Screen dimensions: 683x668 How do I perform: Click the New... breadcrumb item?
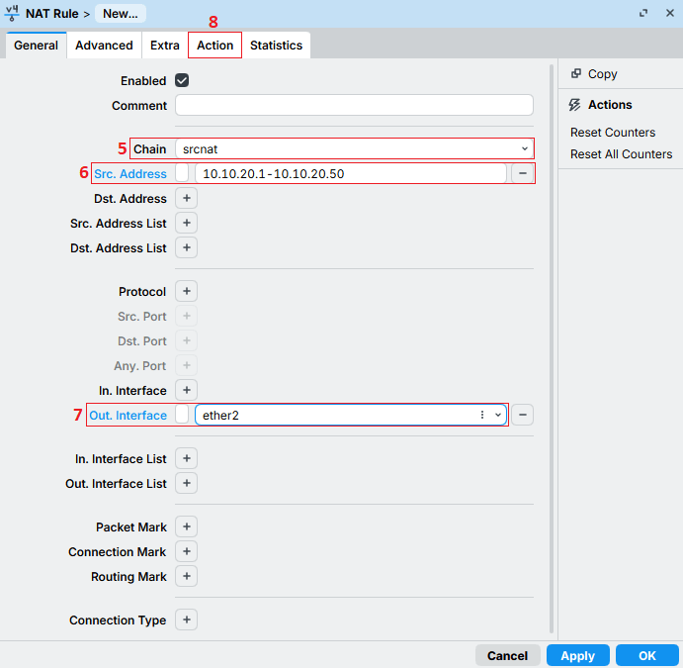pos(121,14)
